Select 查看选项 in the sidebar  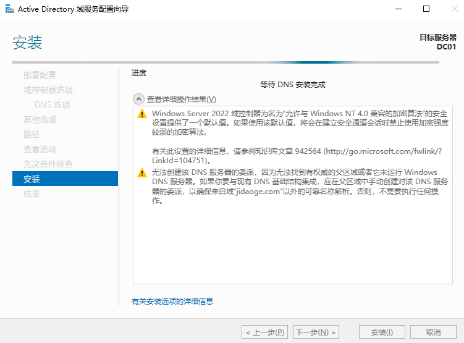(40, 149)
